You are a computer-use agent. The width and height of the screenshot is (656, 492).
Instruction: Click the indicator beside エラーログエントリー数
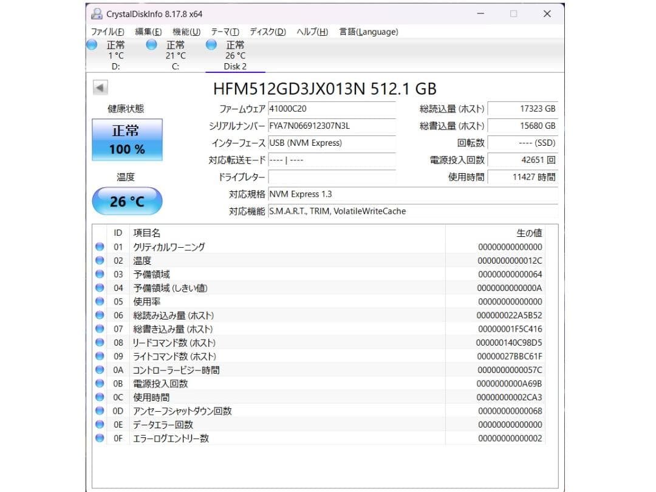(99, 438)
